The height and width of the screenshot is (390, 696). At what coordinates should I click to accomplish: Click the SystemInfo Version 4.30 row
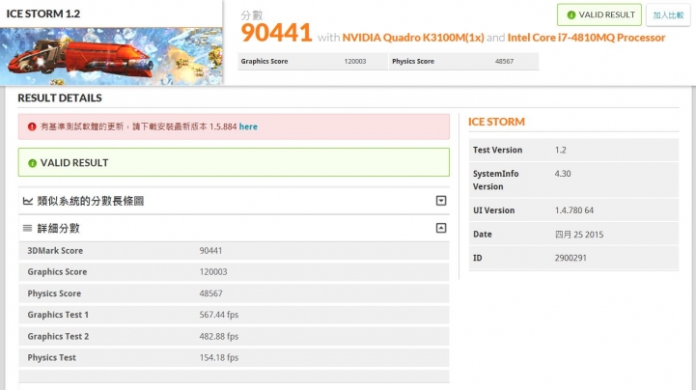(x=573, y=180)
